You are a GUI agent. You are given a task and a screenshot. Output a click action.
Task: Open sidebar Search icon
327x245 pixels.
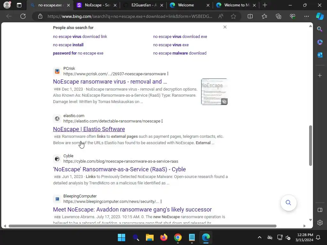click(320, 29)
